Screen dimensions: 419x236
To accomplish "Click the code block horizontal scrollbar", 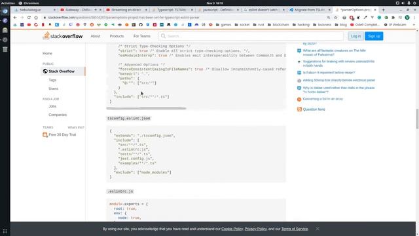I will [x=146, y=108].
